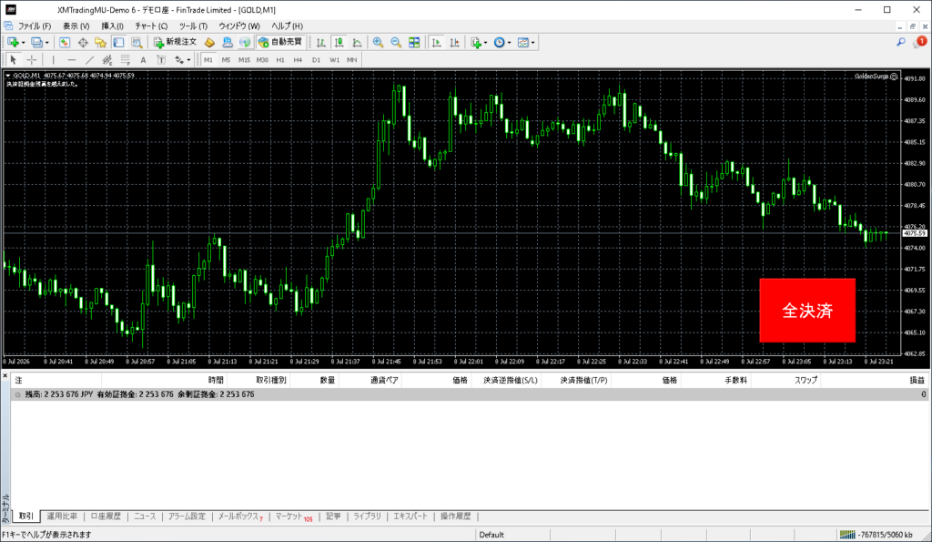The height and width of the screenshot is (542, 932).
Task: Switch to candlestick chart type
Action: coord(339,42)
